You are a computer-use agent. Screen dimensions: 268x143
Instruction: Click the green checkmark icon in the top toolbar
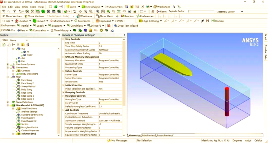(x=56, y=7)
